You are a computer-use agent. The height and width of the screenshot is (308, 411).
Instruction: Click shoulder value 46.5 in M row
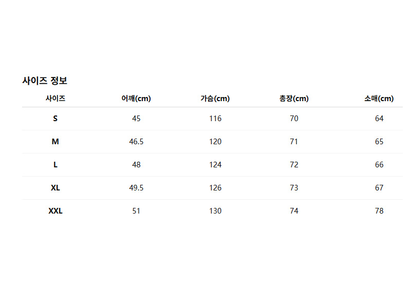click(136, 142)
